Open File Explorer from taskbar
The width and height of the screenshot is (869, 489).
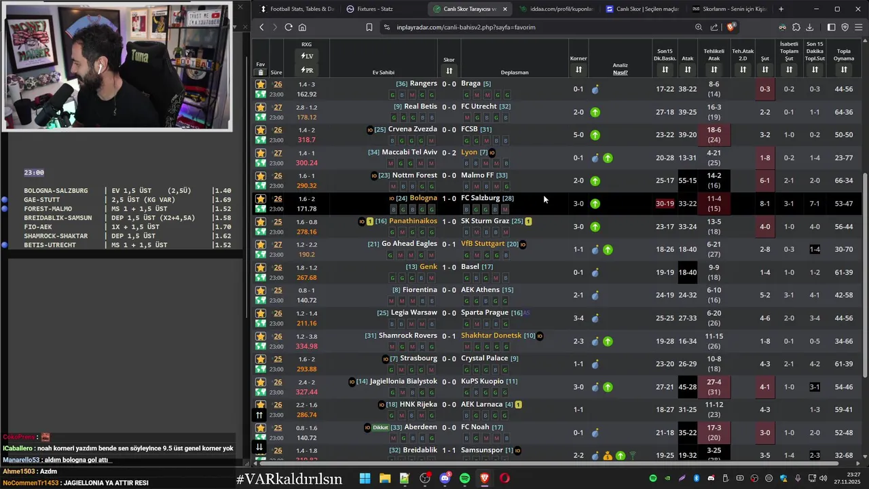pos(385,478)
